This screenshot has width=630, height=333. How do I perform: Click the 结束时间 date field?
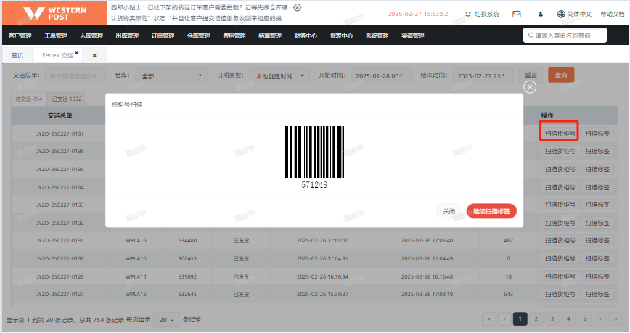click(483, 75)
